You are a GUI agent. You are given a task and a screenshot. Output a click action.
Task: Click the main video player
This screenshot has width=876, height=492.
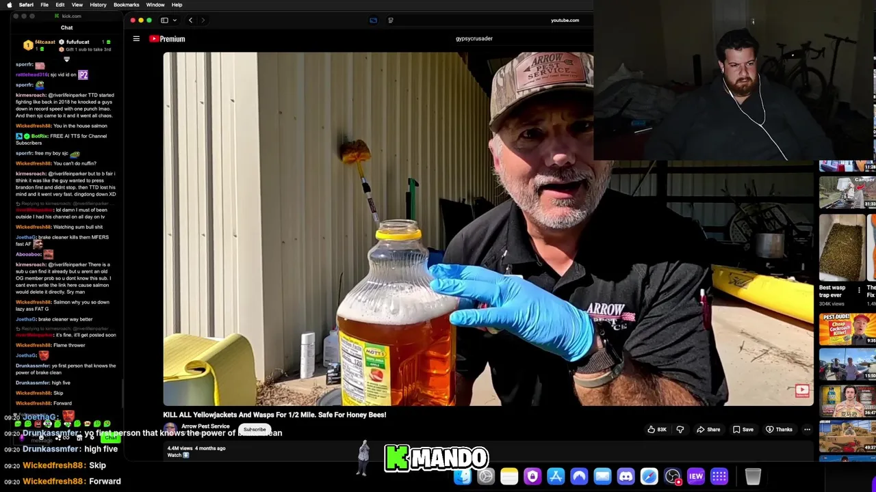click(488, 229)
